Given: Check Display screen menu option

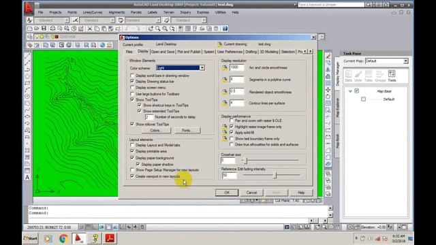Looking at the screenshot, I should tap(132, 88).
